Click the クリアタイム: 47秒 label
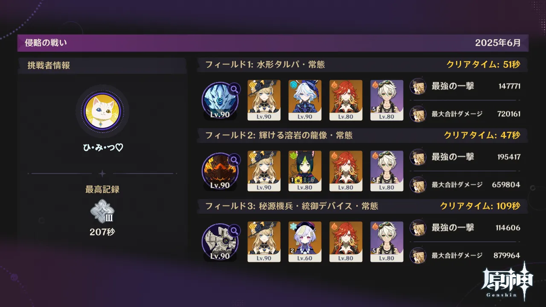 482,136
